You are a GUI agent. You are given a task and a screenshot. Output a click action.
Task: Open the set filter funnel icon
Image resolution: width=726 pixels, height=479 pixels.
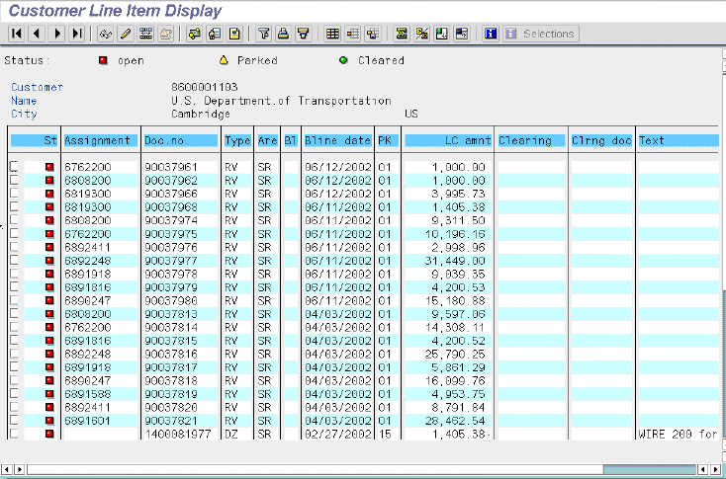pyautogui.click(x=264, y=34)
